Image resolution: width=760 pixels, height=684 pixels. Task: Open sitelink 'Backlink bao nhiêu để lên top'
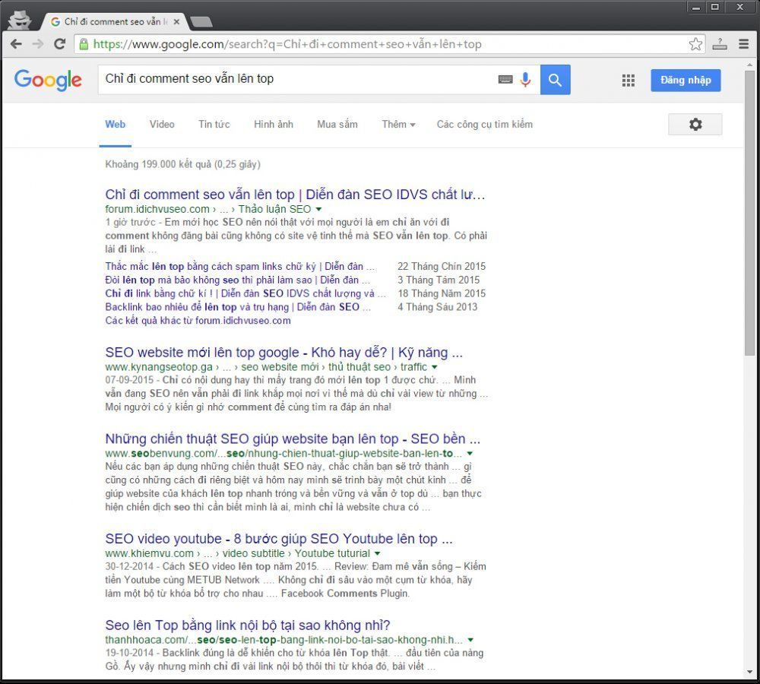(238, 307)
